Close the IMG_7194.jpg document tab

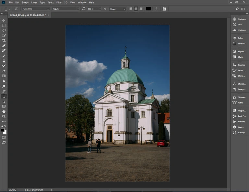48,15
